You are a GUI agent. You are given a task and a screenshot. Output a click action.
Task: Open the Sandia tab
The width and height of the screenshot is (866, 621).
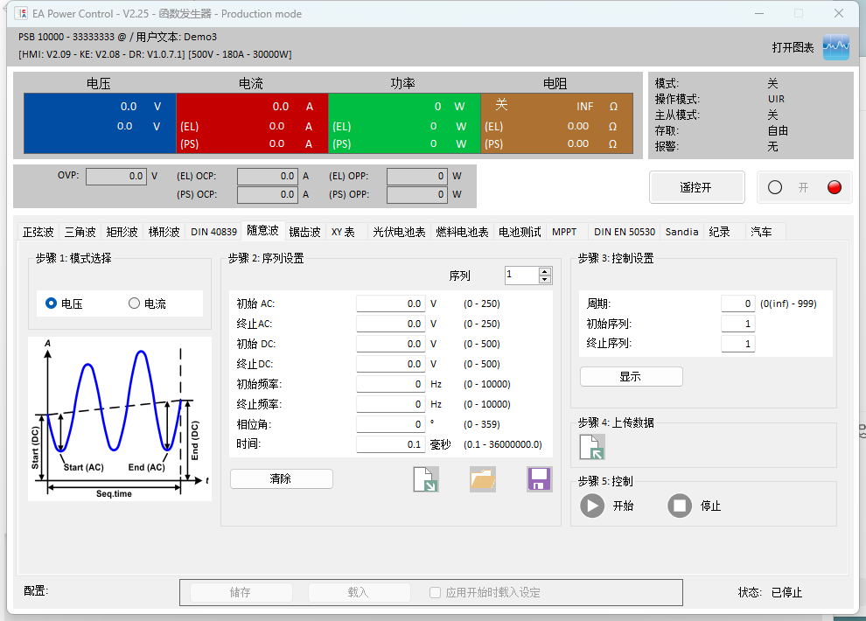point(682,232)
